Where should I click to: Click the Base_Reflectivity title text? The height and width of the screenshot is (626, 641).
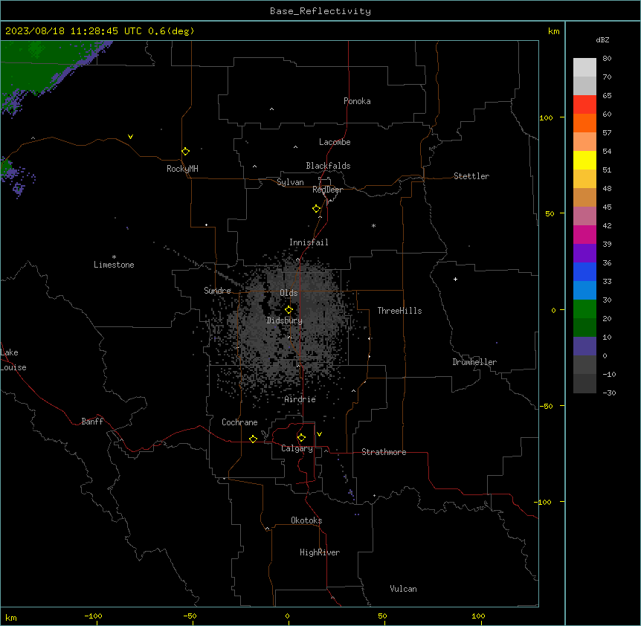click(x=320, y=11)
